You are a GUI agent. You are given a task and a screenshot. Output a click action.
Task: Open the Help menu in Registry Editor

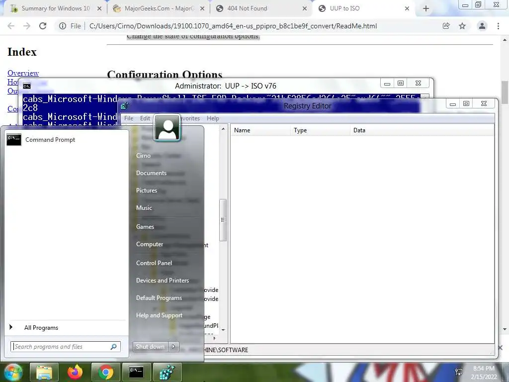[213, 118]
